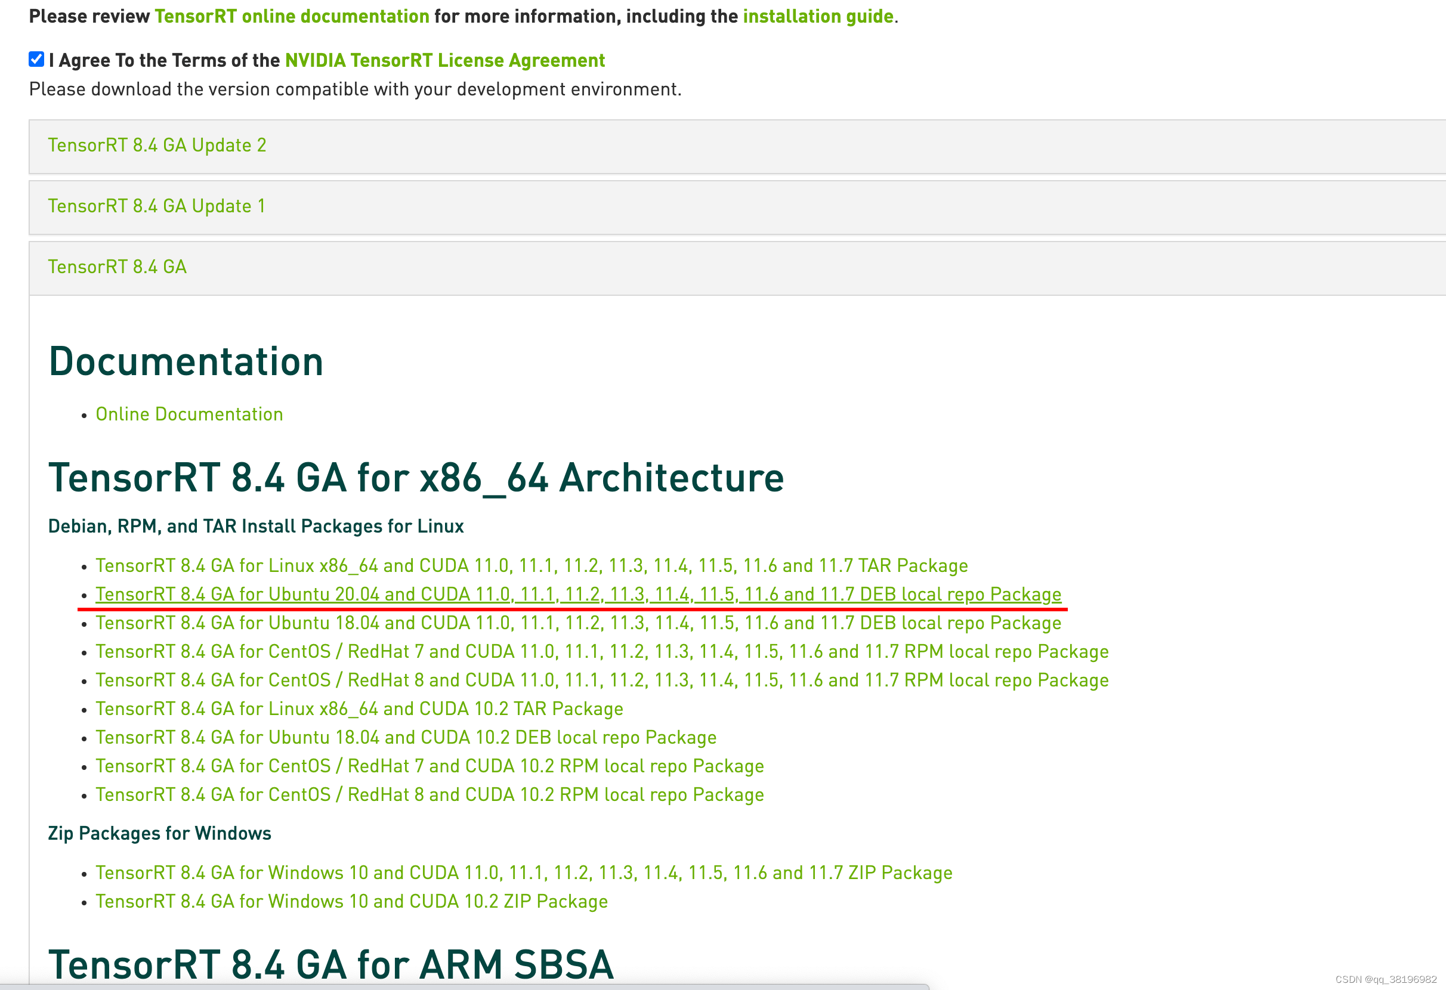Download Ubuntu 20.04 CUDA 11.x DEB local repo Package

point(578,594)
